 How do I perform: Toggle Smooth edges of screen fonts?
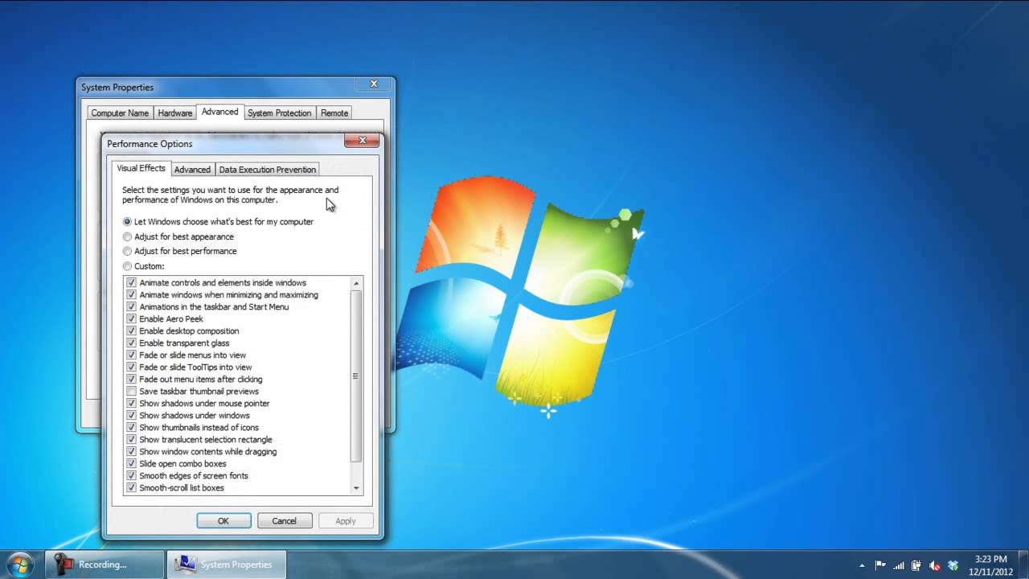click(132, 476)
